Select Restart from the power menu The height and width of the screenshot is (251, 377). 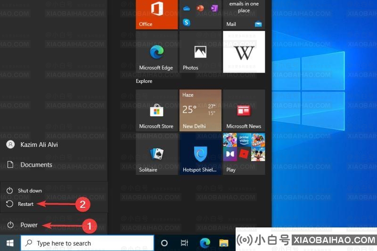(x=54, y=204)
